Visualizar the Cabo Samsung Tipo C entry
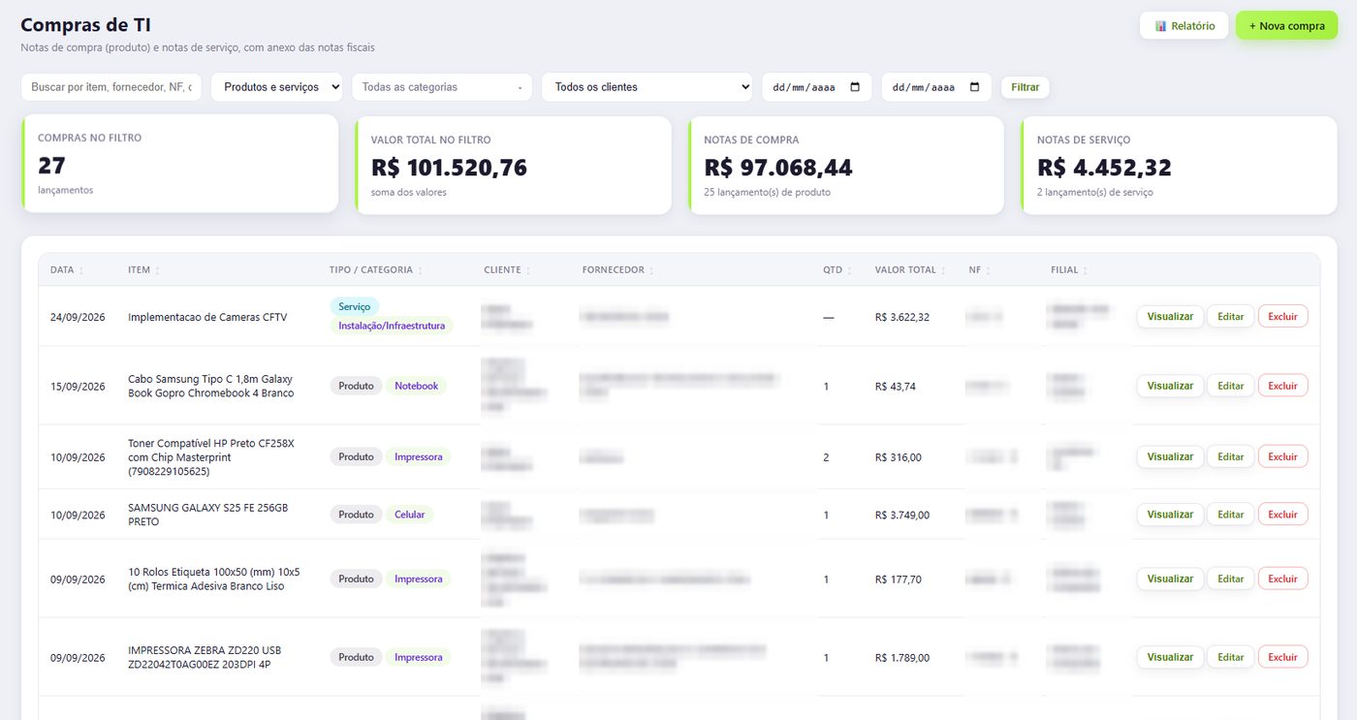The height and width of the screenshot is (720, 1357). pyautogui.click(x=1170, y=386)
